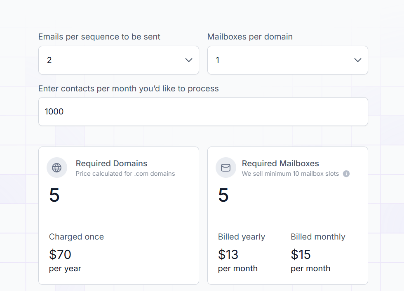This screenshot has width=404, height=291.
Task: Click the $15 billed monthly price
Action: pos(301,255)
